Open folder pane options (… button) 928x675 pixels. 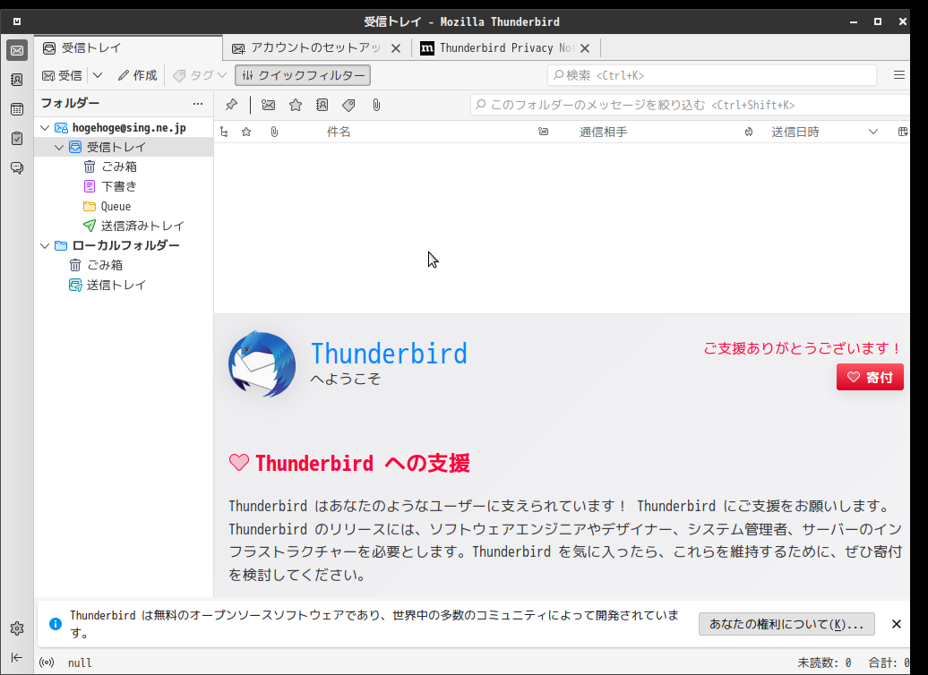[x=198, y=104]
